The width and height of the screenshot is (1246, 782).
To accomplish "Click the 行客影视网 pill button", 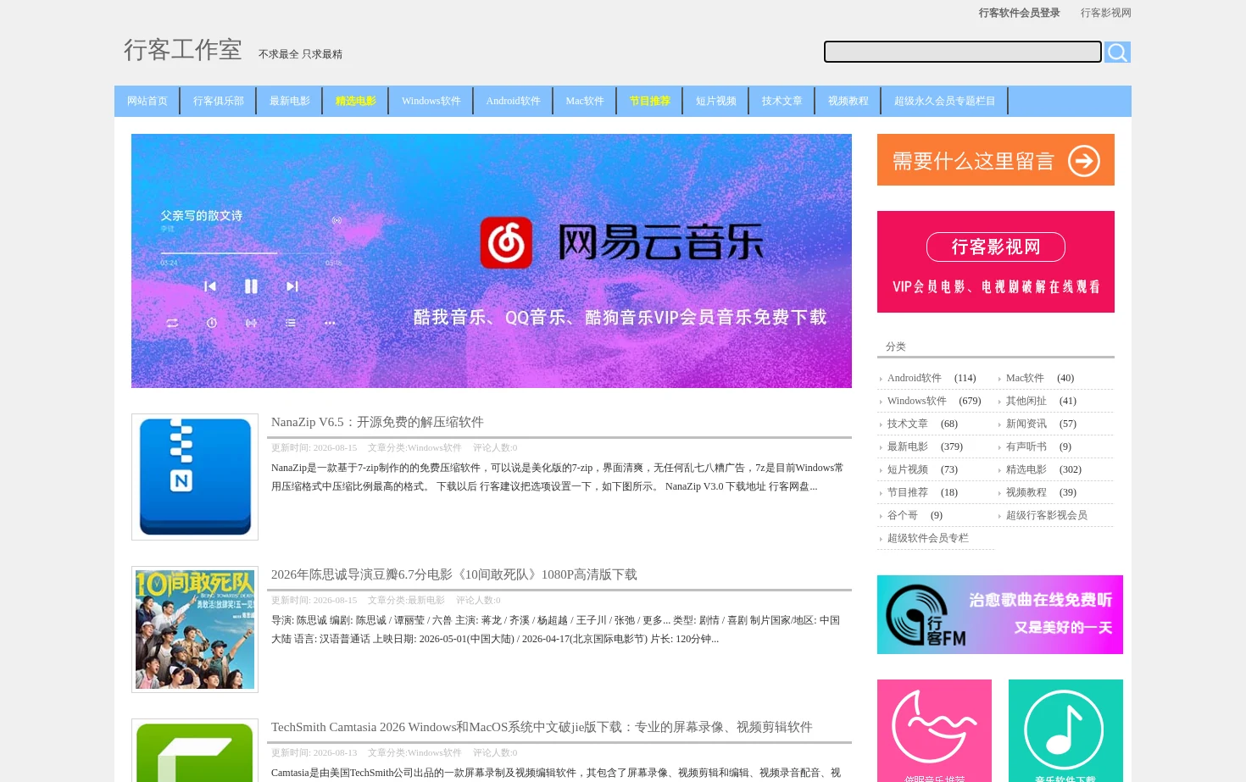I will [x=996, y=247].
